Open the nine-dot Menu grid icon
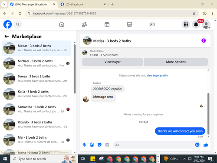Viewport: 217px width, 163px height. click(x=186, y=24)
